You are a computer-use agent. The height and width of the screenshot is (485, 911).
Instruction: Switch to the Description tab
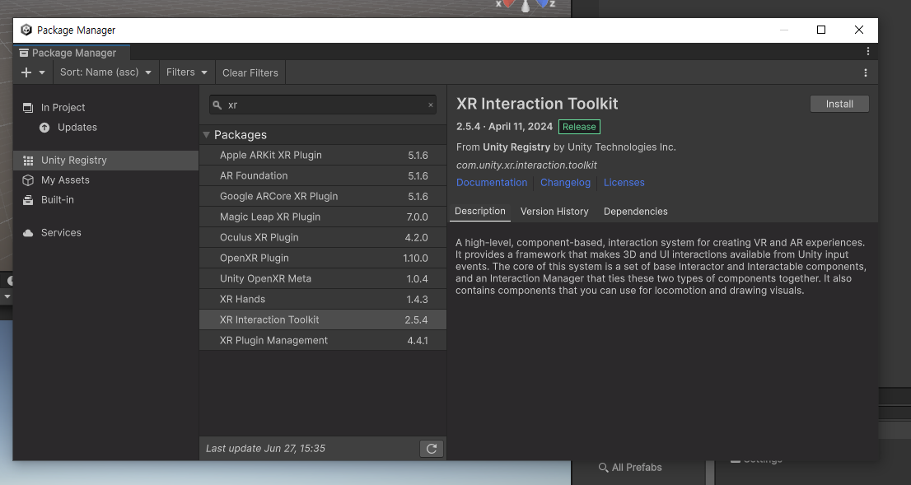480,212
